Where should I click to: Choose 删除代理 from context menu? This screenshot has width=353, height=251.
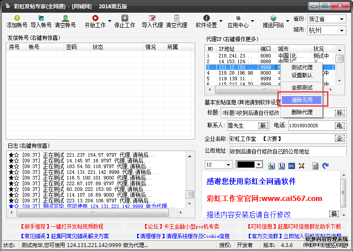coord(302,112)
